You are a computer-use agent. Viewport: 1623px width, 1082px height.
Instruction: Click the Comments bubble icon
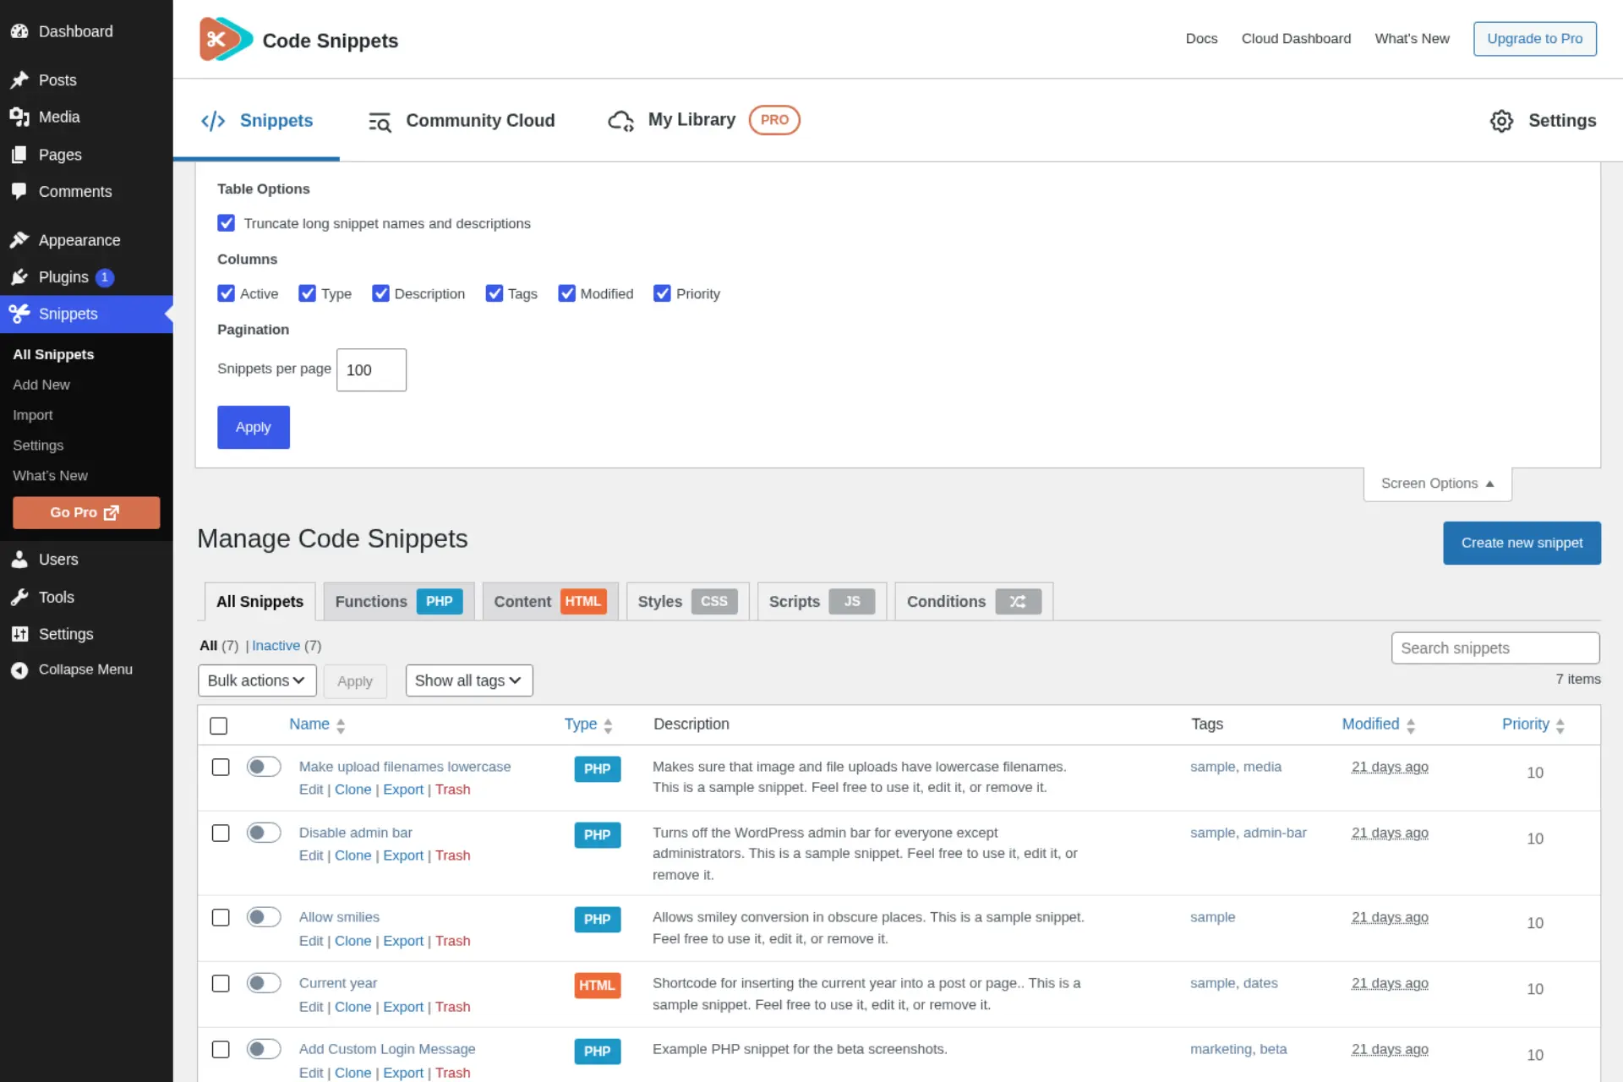click(19, 191)
